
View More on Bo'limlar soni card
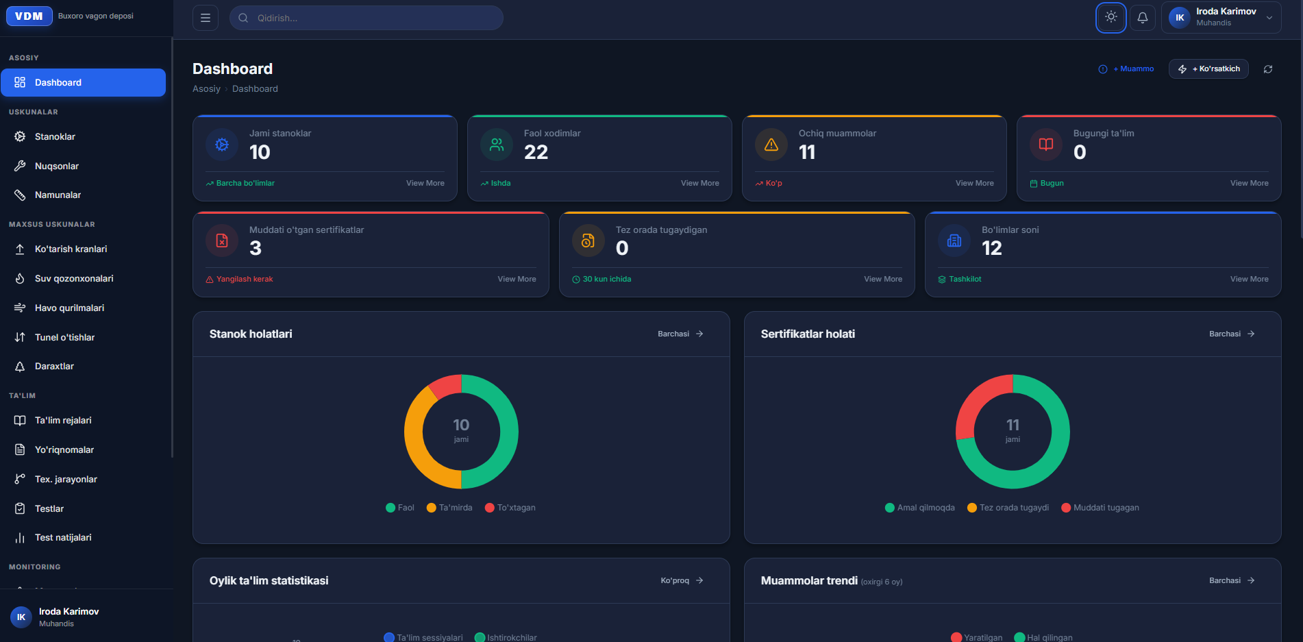coord(1250,279)
